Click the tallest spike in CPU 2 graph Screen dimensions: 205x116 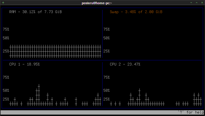139,97
